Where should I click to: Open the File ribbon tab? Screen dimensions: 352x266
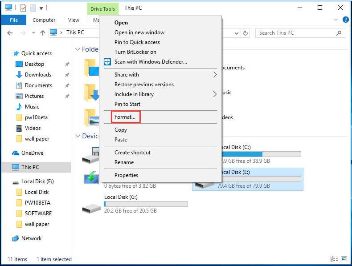pos(14,20)
